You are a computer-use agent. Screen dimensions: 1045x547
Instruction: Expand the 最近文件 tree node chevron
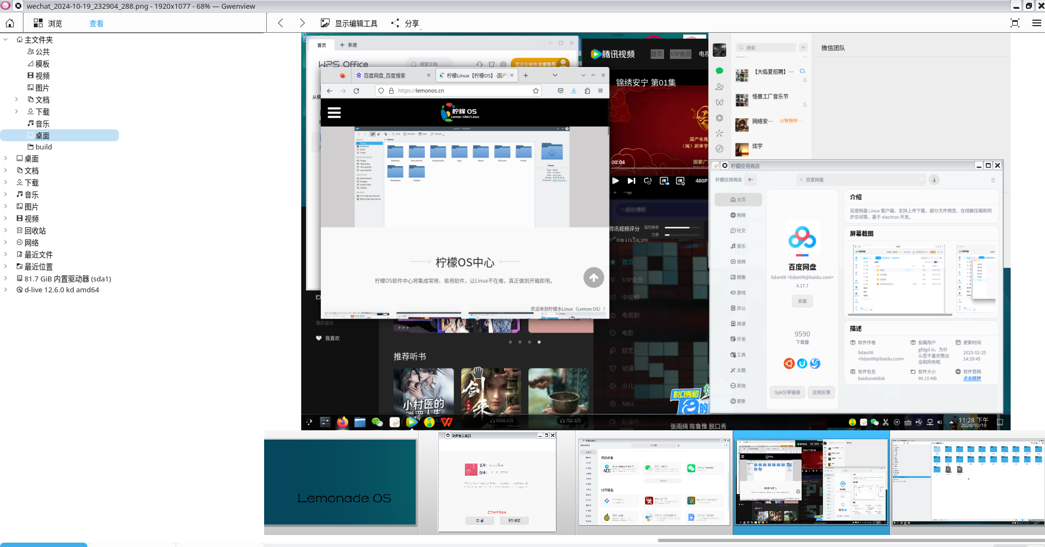5,254
